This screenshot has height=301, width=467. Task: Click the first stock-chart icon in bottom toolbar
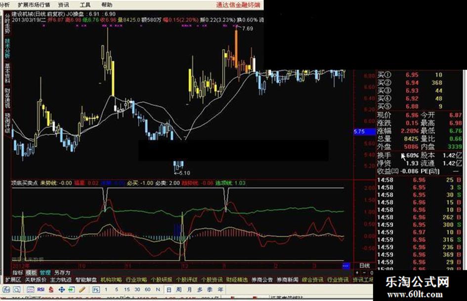click(x=6, y=289)
